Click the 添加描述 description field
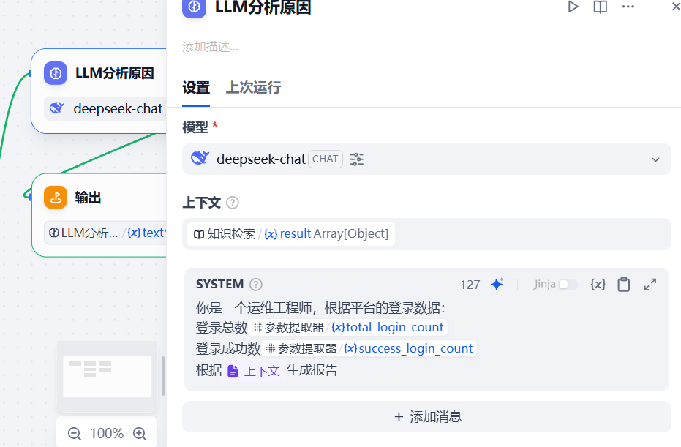The image size is (681, 447). tap(293, 47)
